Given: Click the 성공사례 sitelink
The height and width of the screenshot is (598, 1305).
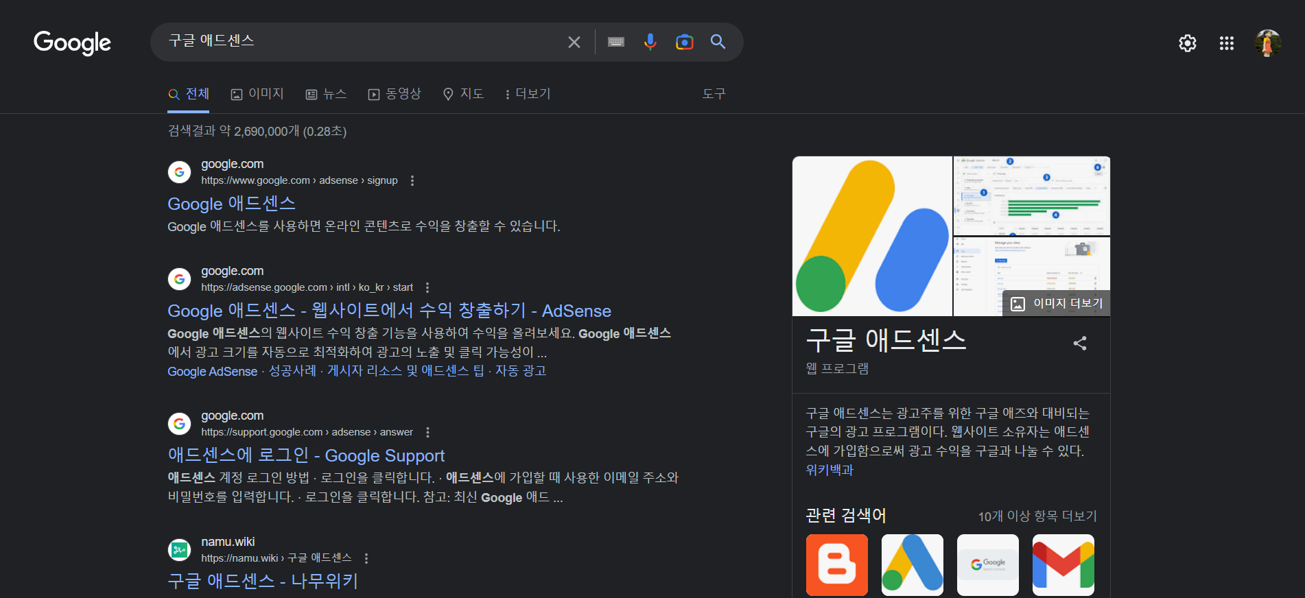Looking at the screenshot, I should [292, 371].
